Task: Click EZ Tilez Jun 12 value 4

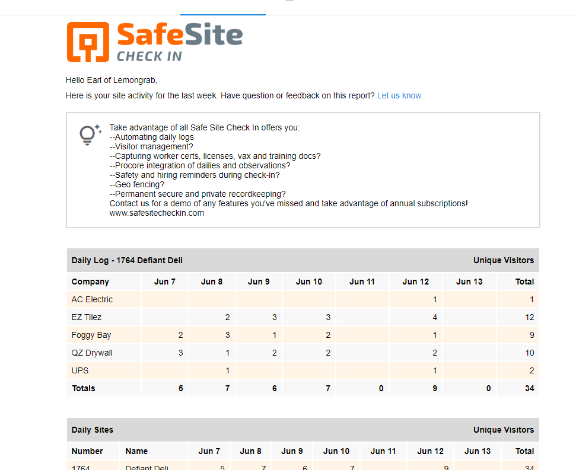Action: [x=435, y=317]
